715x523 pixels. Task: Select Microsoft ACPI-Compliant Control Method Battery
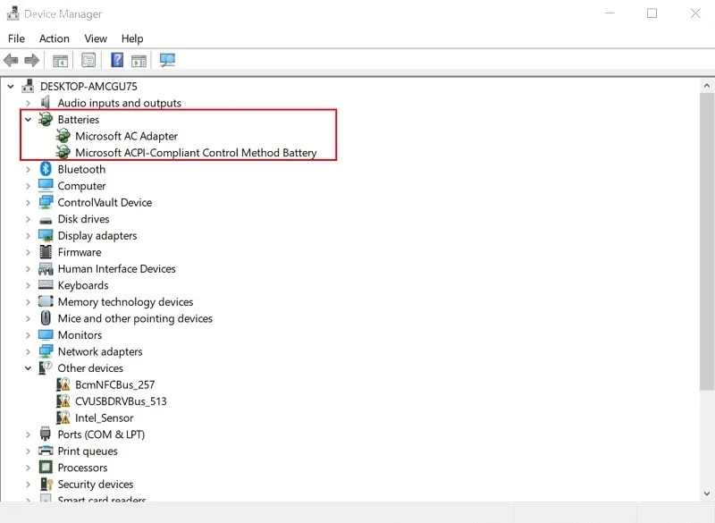[x=196, y=153]
